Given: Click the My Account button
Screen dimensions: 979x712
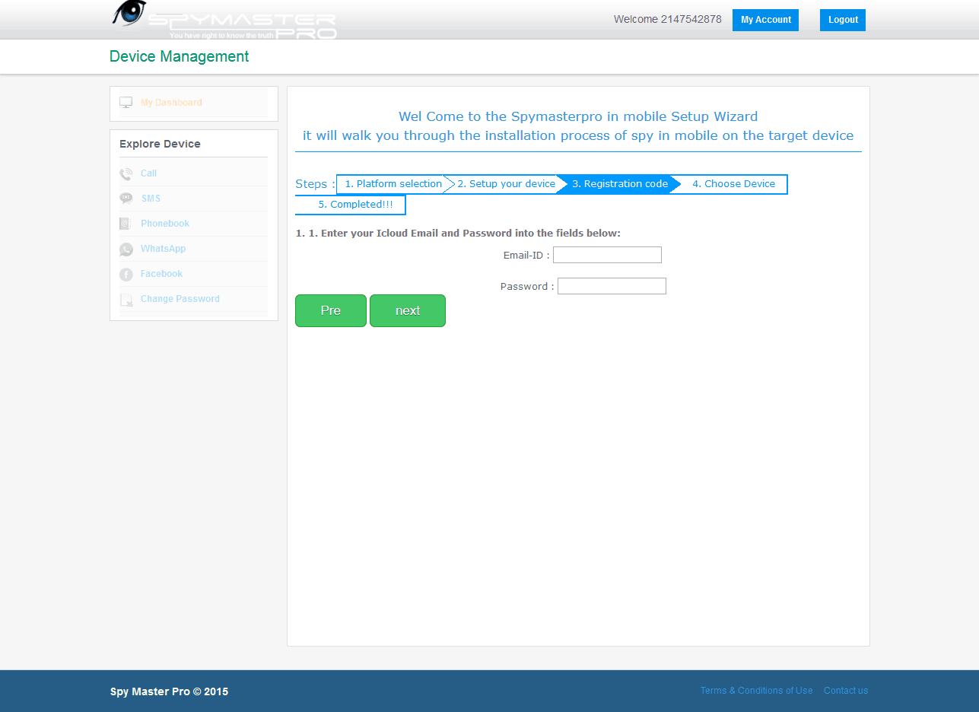Looking at the screenshot, I should (765, 20).
